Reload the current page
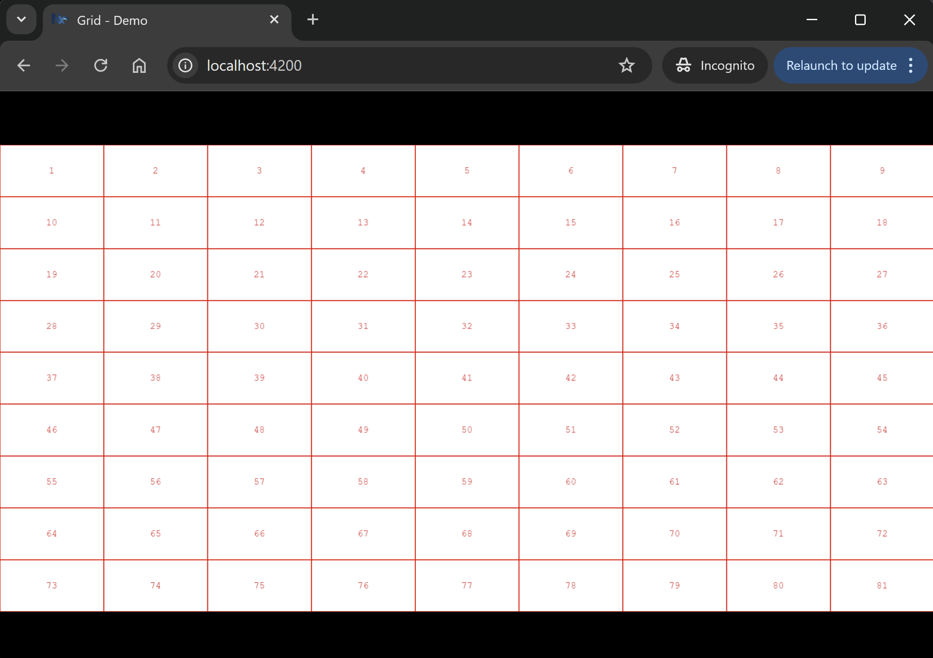Viewport: 933px width, 658px height. 101,66
